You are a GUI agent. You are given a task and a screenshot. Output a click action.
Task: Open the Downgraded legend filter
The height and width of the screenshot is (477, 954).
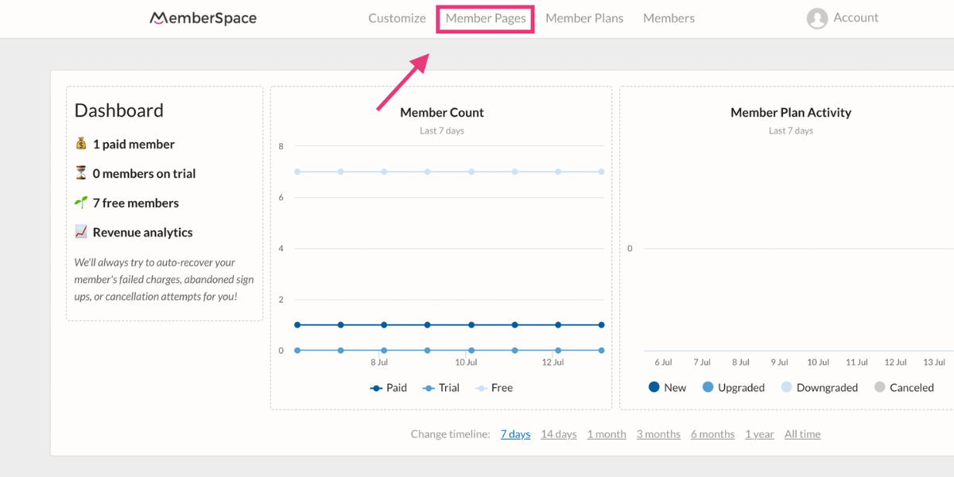789,387
